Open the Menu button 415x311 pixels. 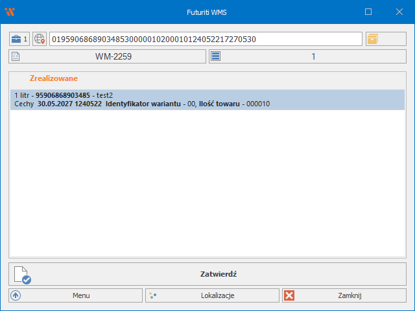point(81,295)
